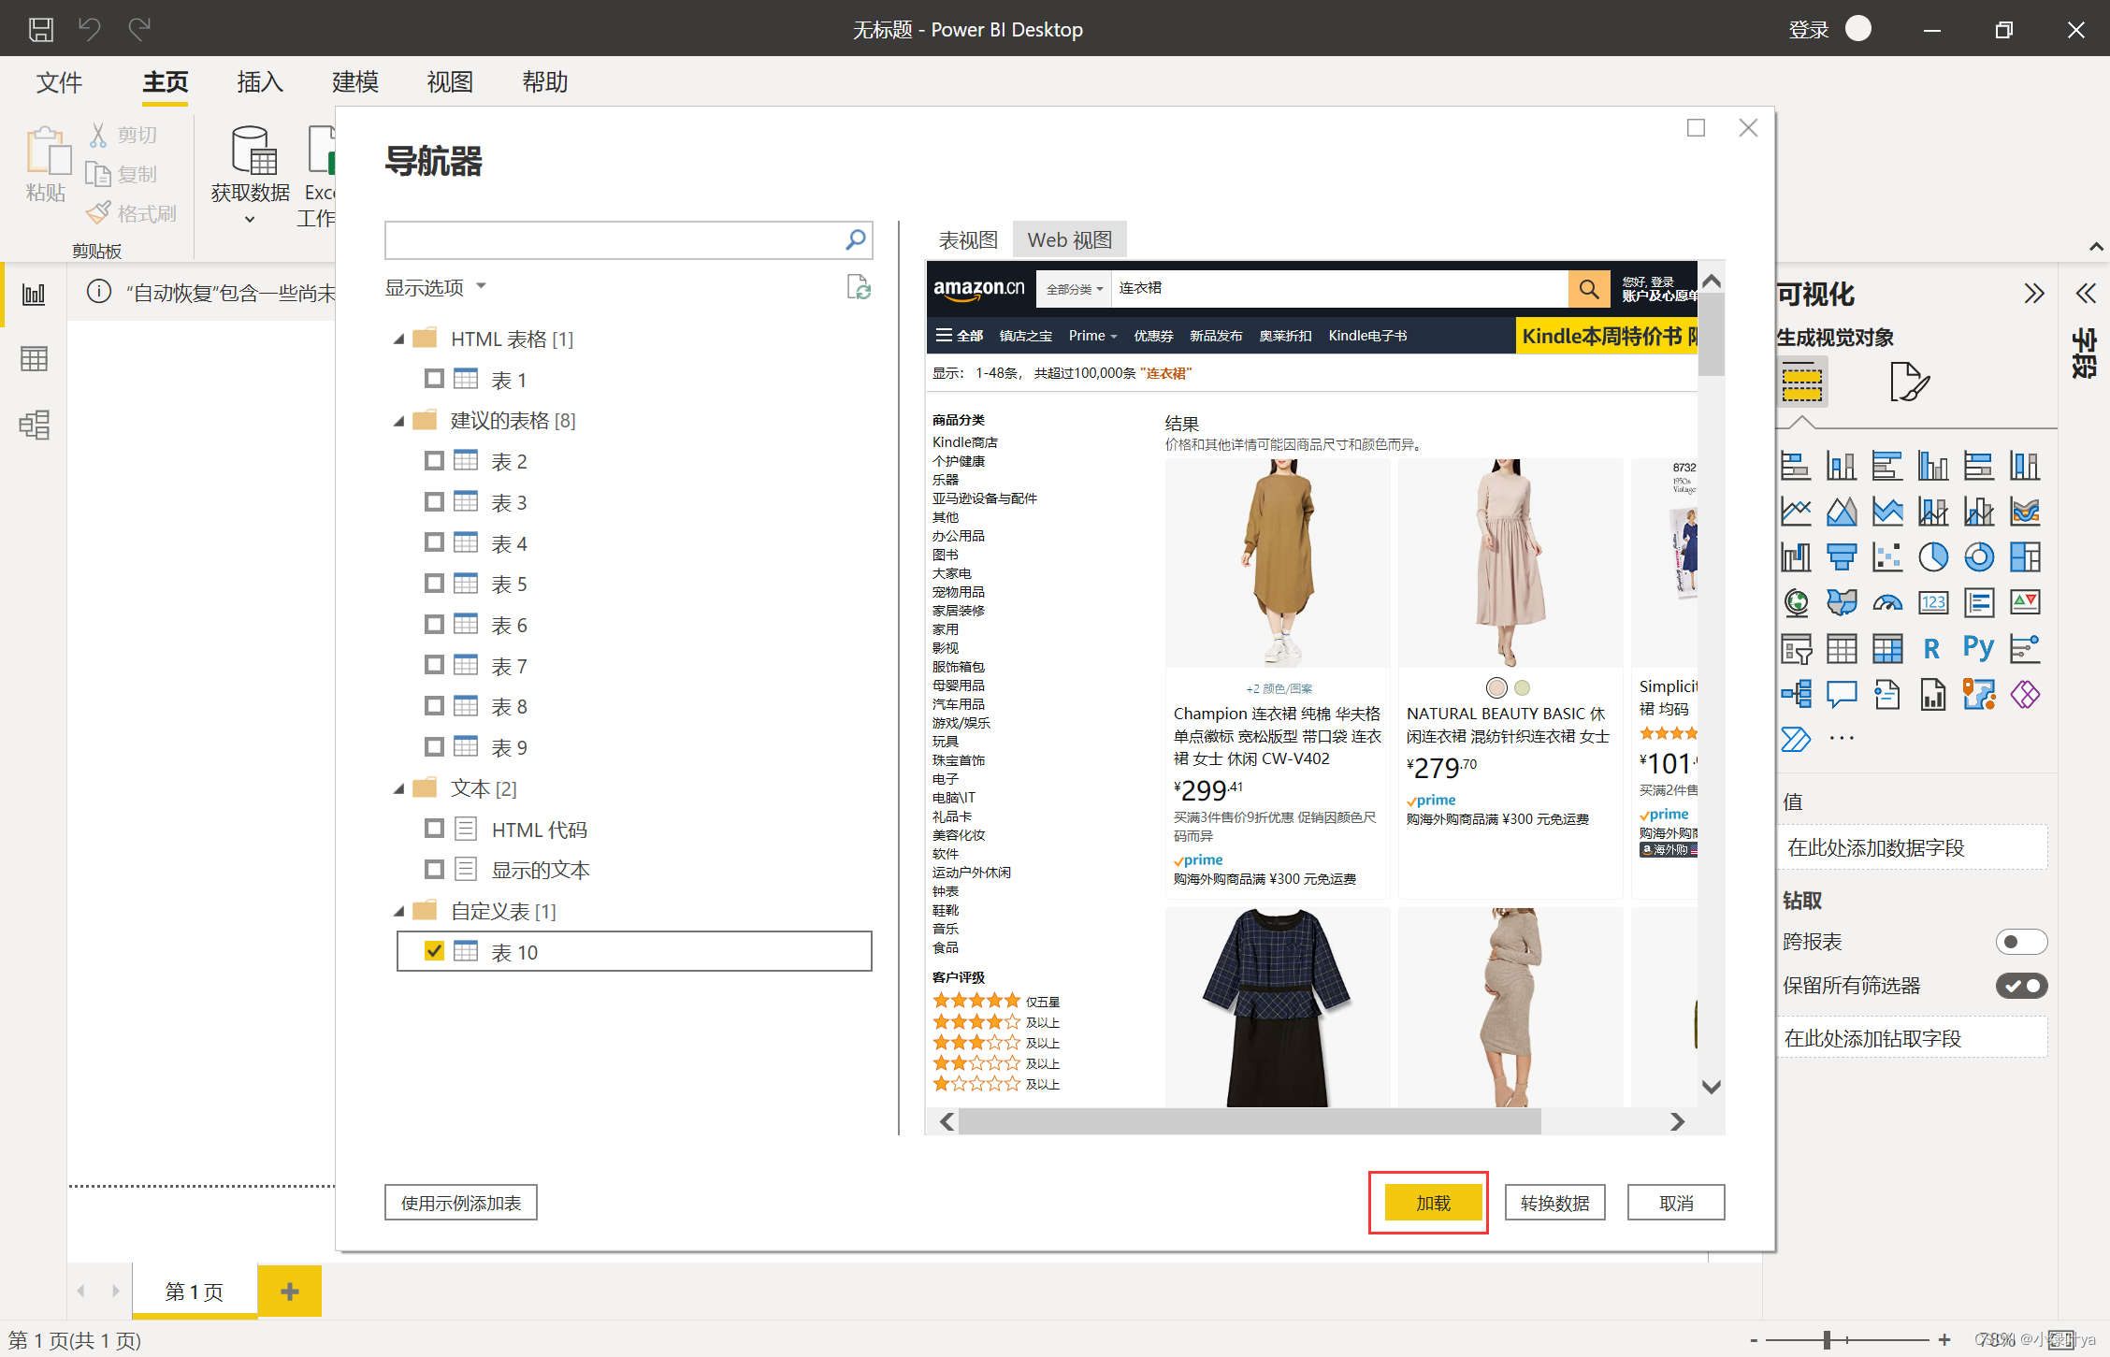Open the Model view in left sidebar

click(34, 425)
